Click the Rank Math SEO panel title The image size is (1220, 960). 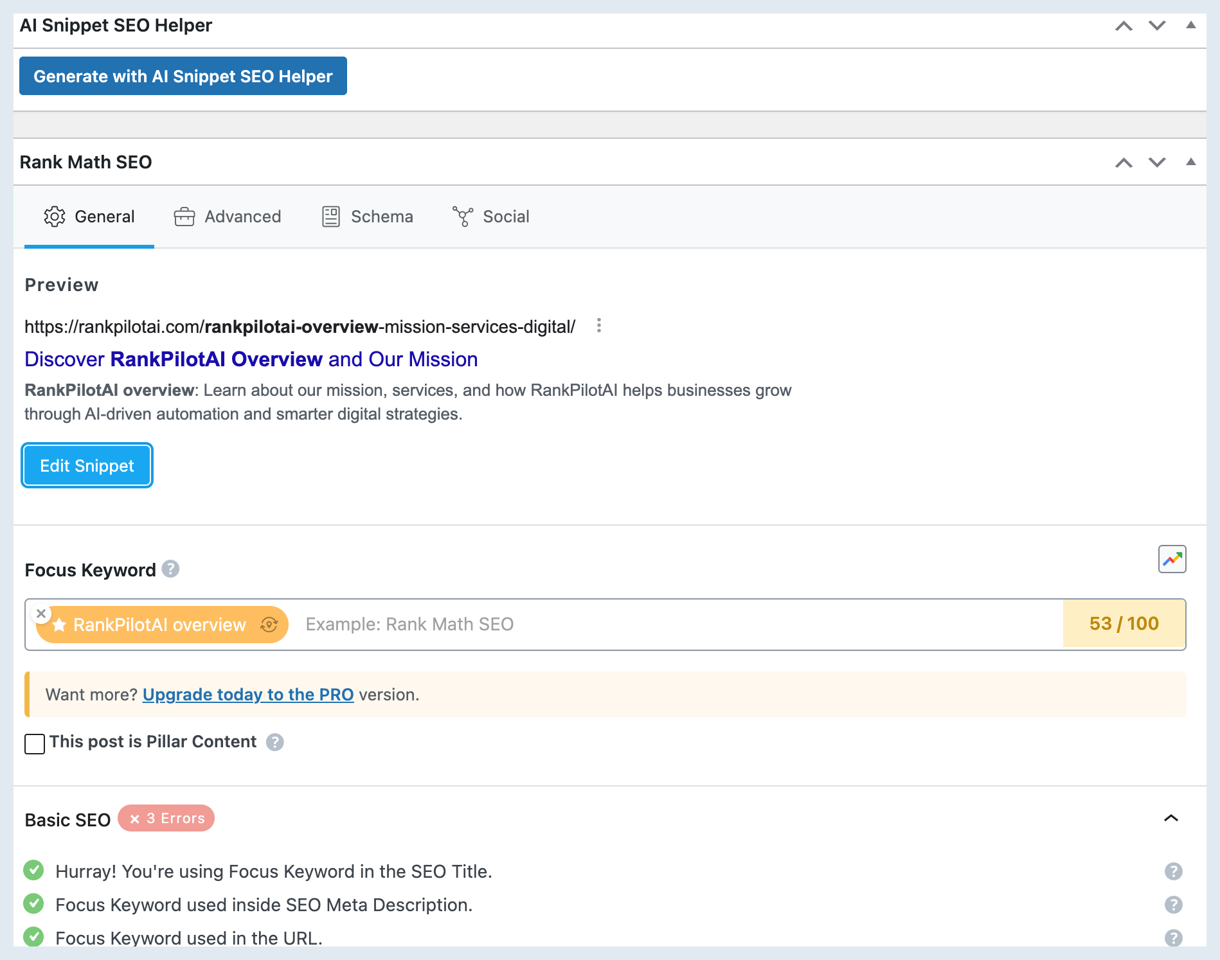pyautogui.click(x=86, y=162)
